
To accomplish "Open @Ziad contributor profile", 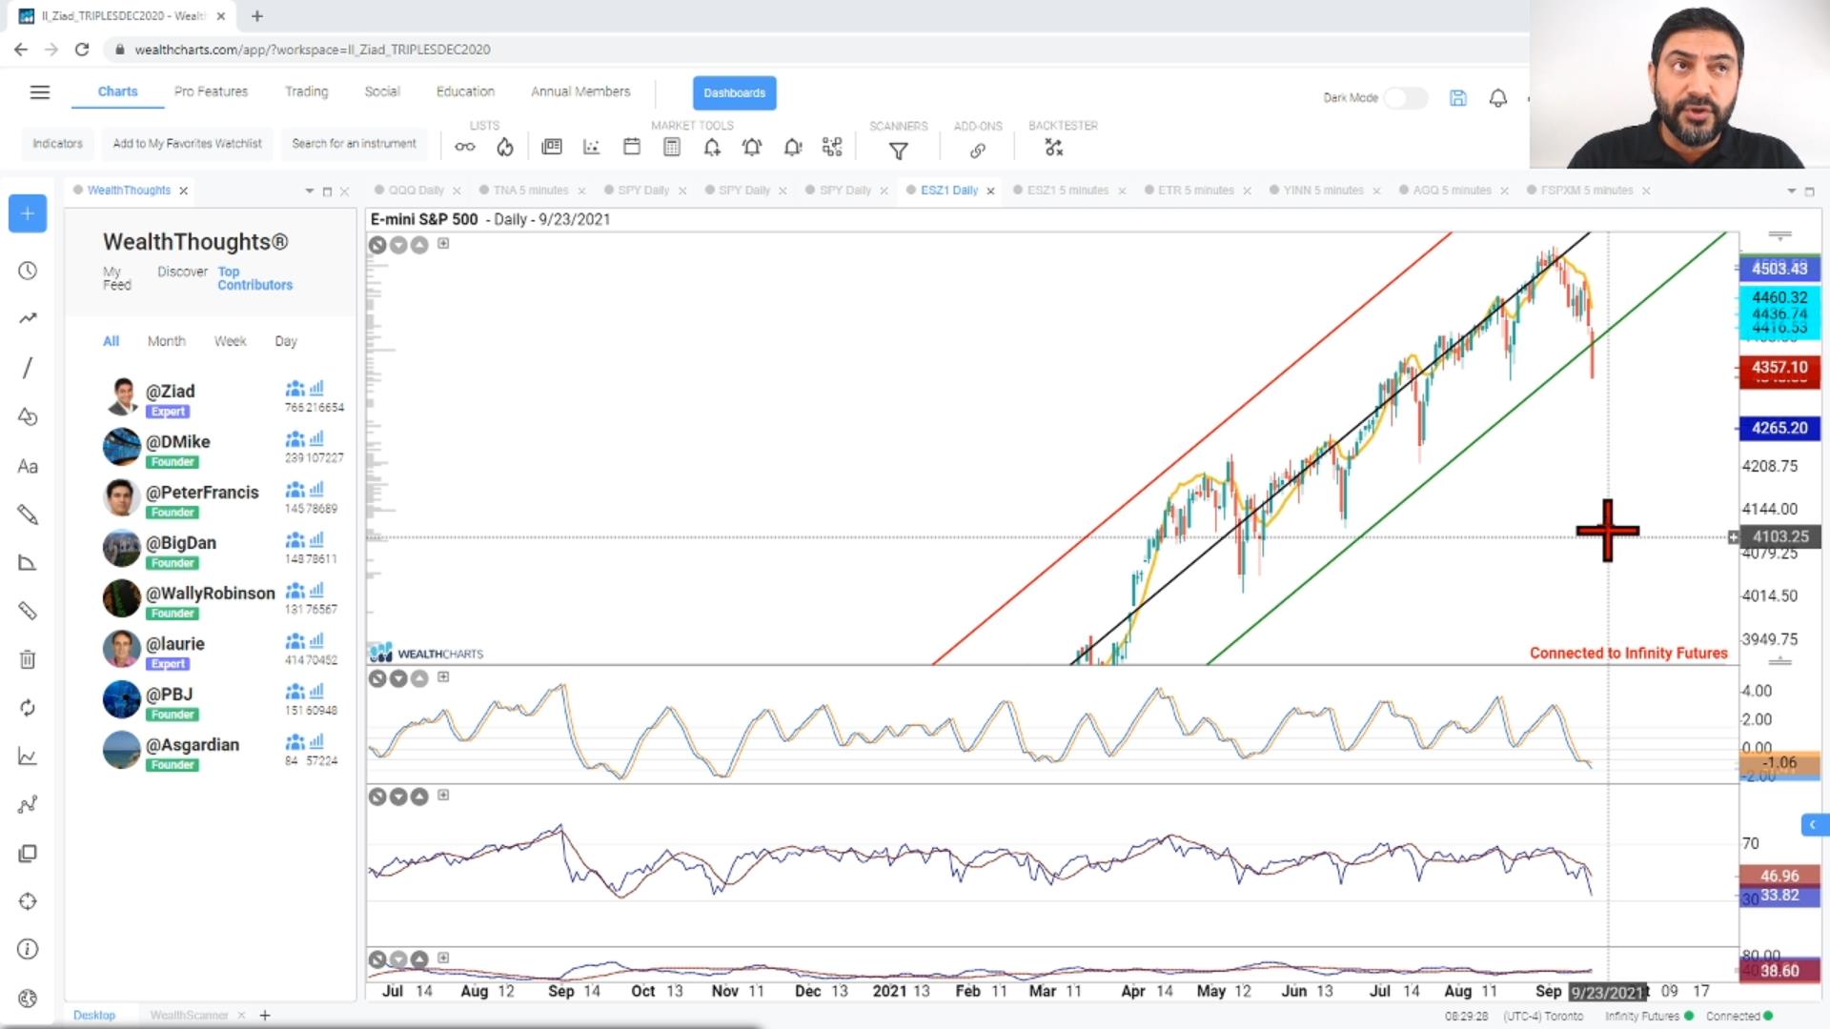I will 170,392.
